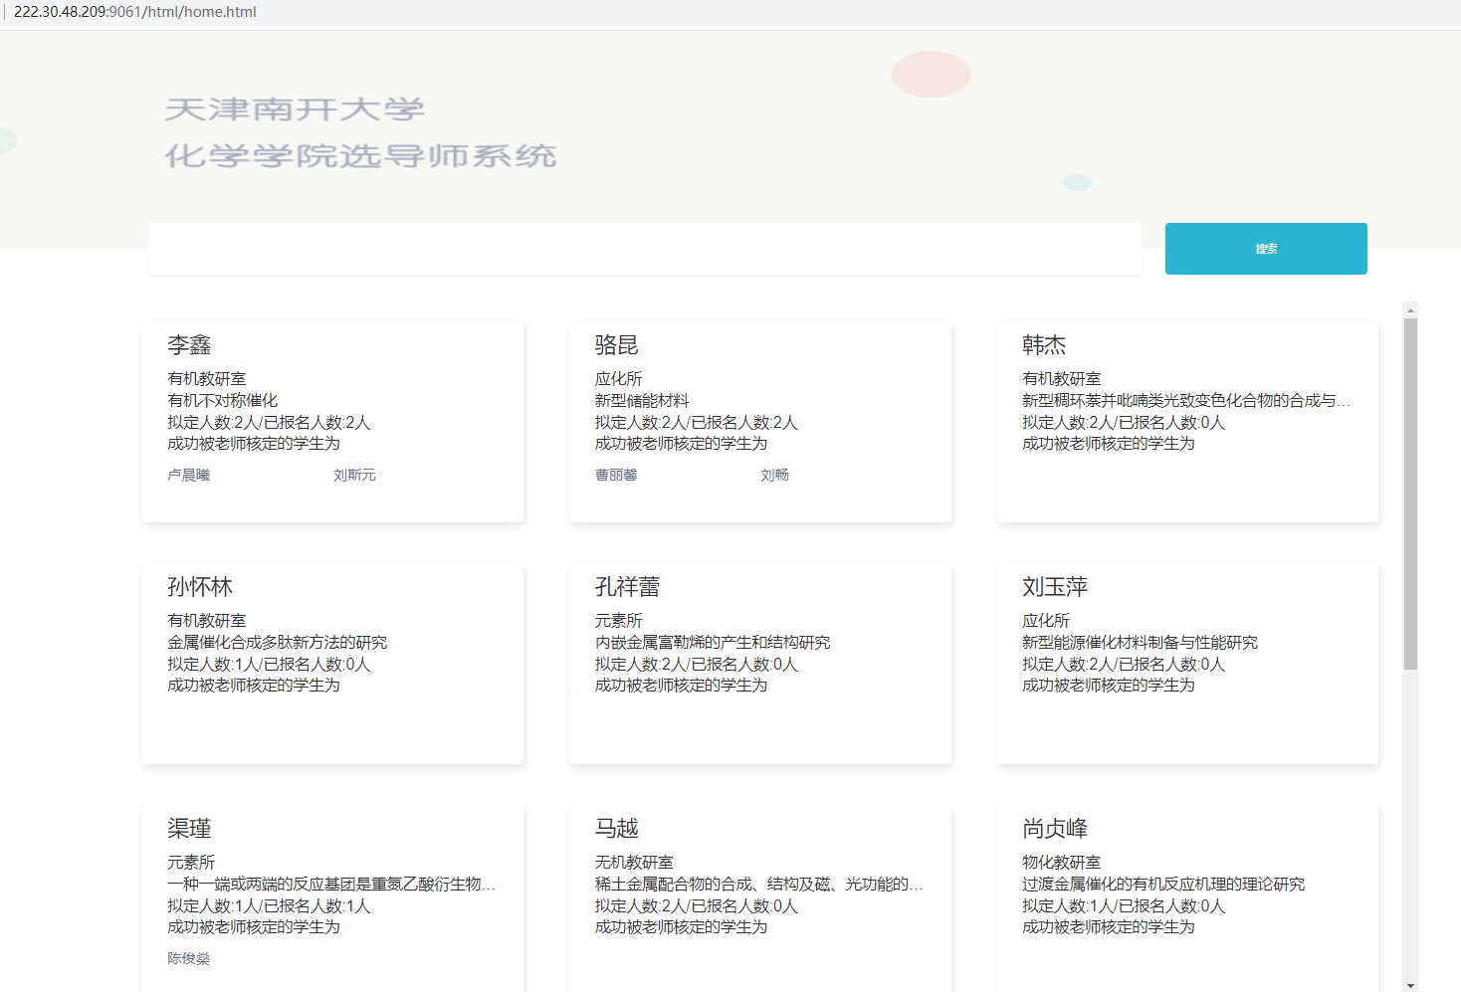Click student name 陈俊燊 under 渠瑾
Screen dimensions: 1461x992
coord(189,959)
